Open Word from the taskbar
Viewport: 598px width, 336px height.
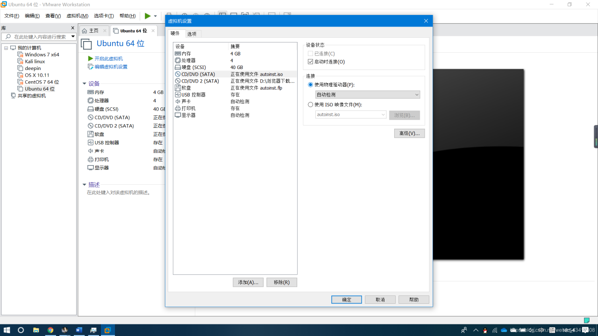click(78, 330)
